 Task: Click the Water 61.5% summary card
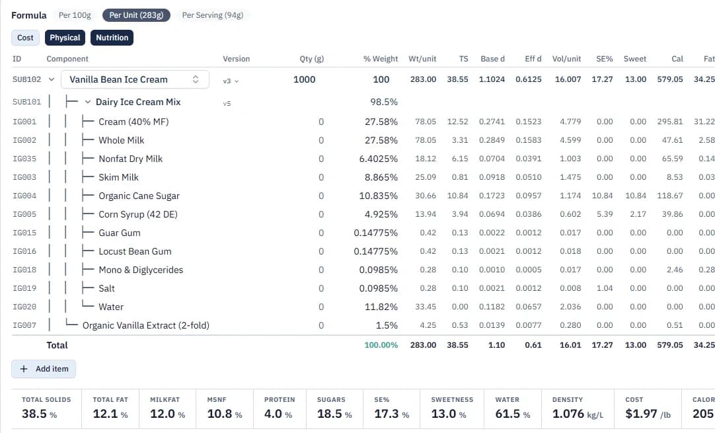(513, 409)
